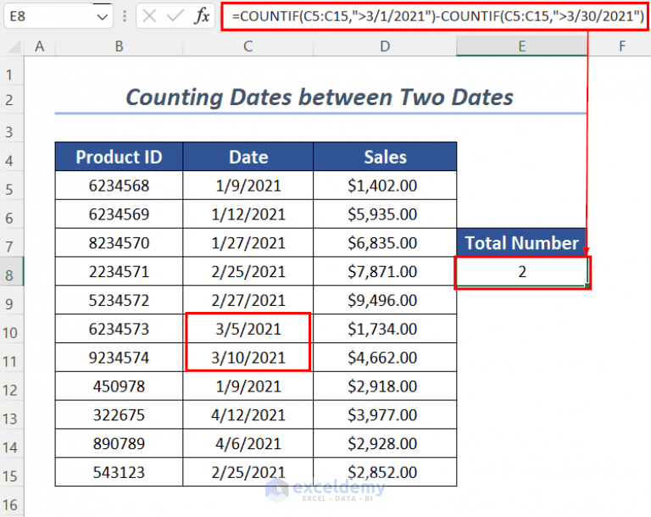Viewport: 651px width, 517px height.
Task: Select sales cell $1,402.00
Action: (x=385, y=186)
